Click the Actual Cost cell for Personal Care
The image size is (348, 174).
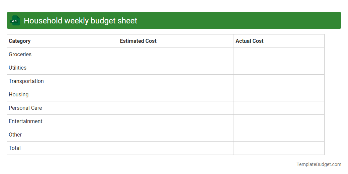(279, 108)
